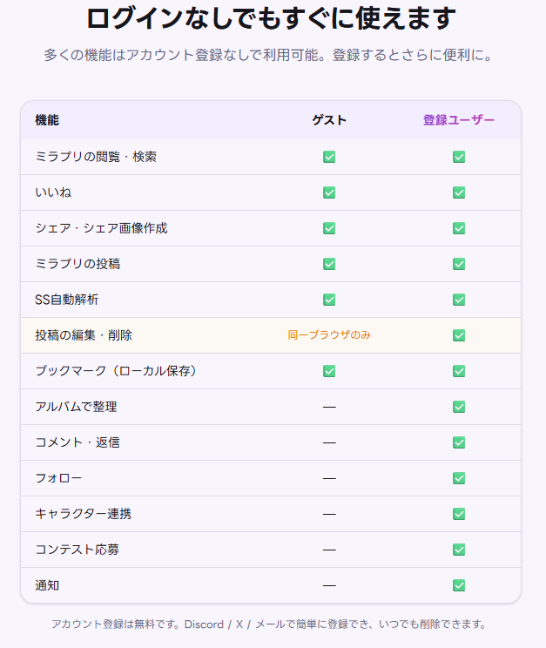The height and width of the screenshot is (648, 546).
Task: Click the シェア・シェア画像作成 feature label
Action: click(101, 228)
